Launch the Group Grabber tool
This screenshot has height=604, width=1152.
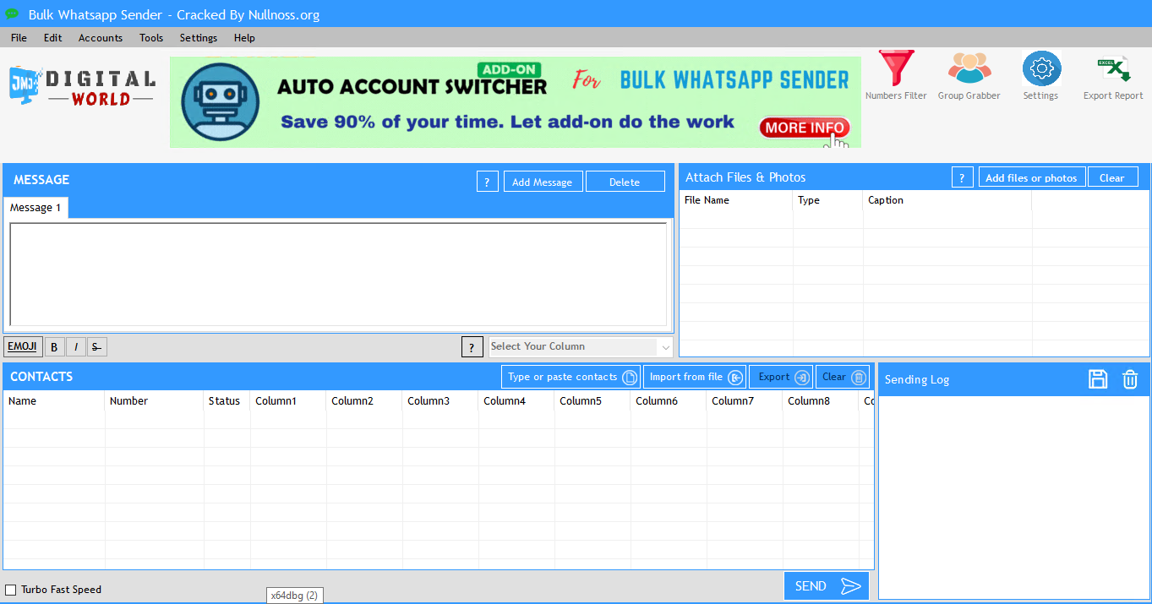[969, 69]
